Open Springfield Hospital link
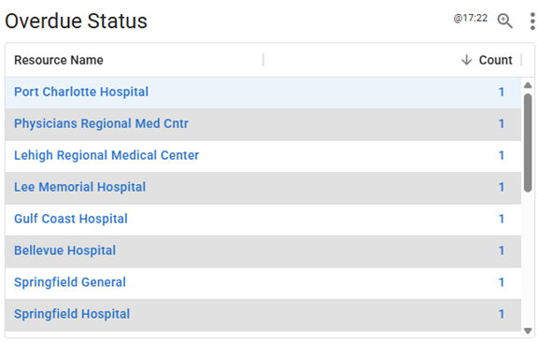Viewport: 538px width, 342px height. pyautogui.click(x=72, y=314)
